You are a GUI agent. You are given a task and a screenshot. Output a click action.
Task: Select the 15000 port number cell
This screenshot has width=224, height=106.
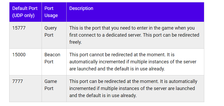[x=19, y=55]
